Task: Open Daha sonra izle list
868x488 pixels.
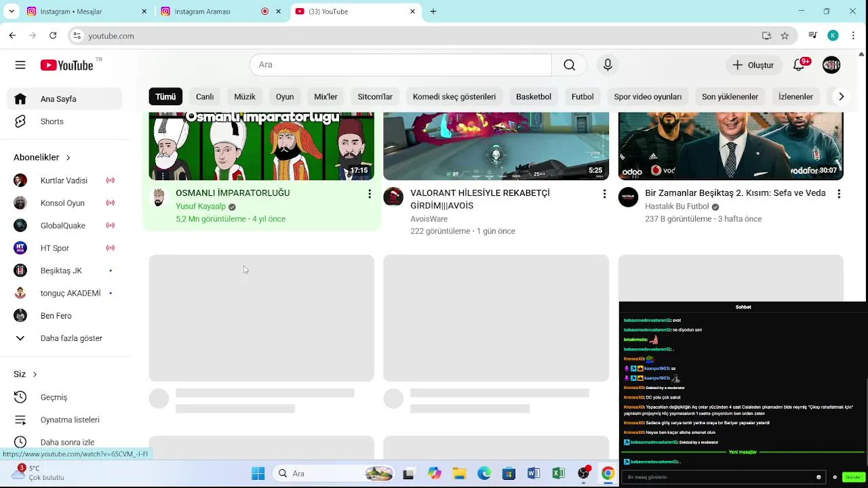Action: pyautogui.click(x=64, y=442)
